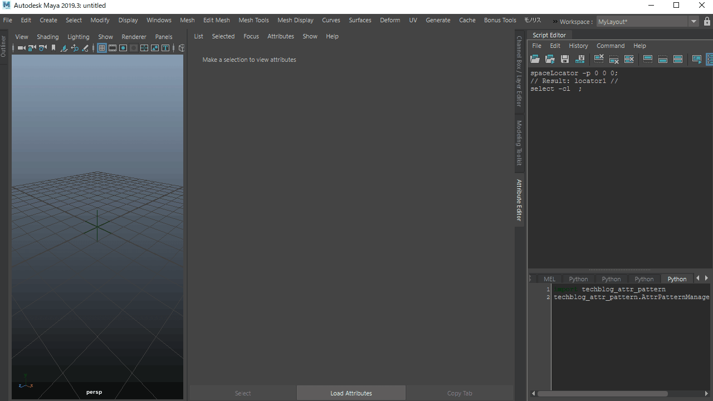The image size is (713, 401).
Task: Expand hidden menus with double-arrow chevron
Action: point(555,22)
